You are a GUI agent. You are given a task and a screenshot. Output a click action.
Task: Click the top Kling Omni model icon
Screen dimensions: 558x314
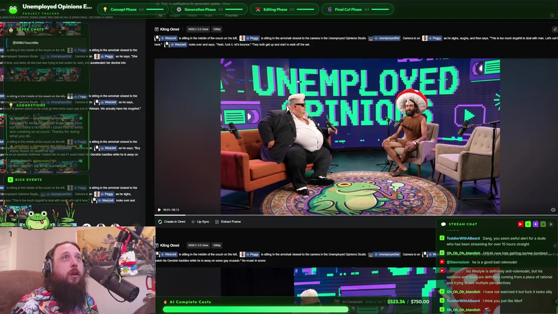(x=157, y=29)
